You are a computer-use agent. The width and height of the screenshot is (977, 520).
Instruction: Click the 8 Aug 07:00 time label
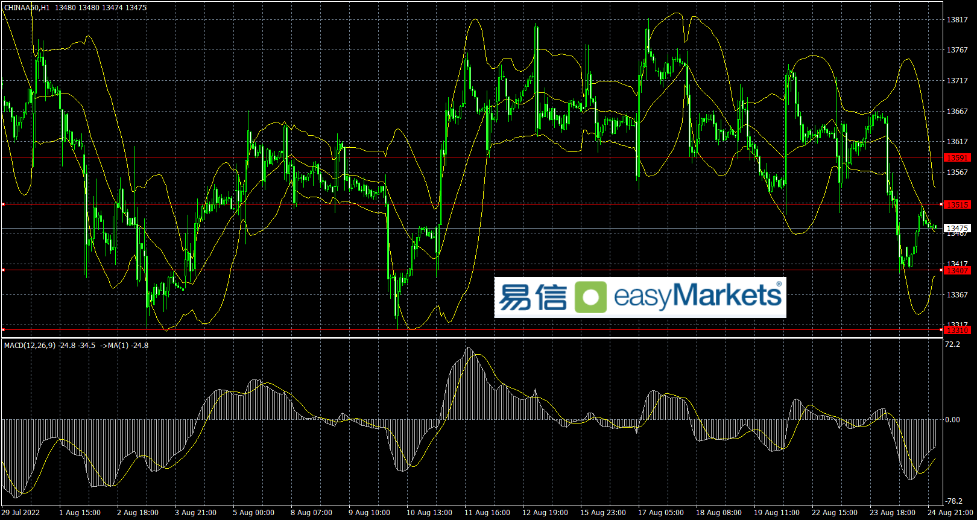311,512
